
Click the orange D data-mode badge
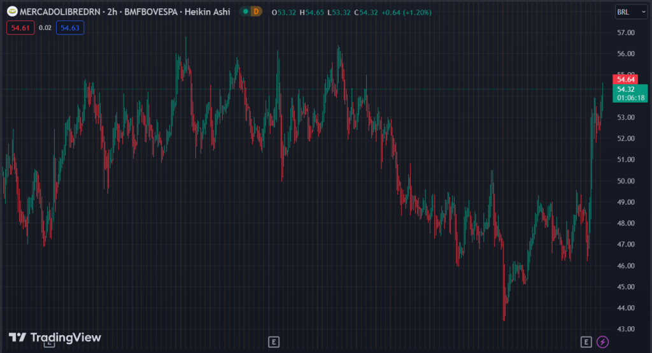[x=256, y=11]
